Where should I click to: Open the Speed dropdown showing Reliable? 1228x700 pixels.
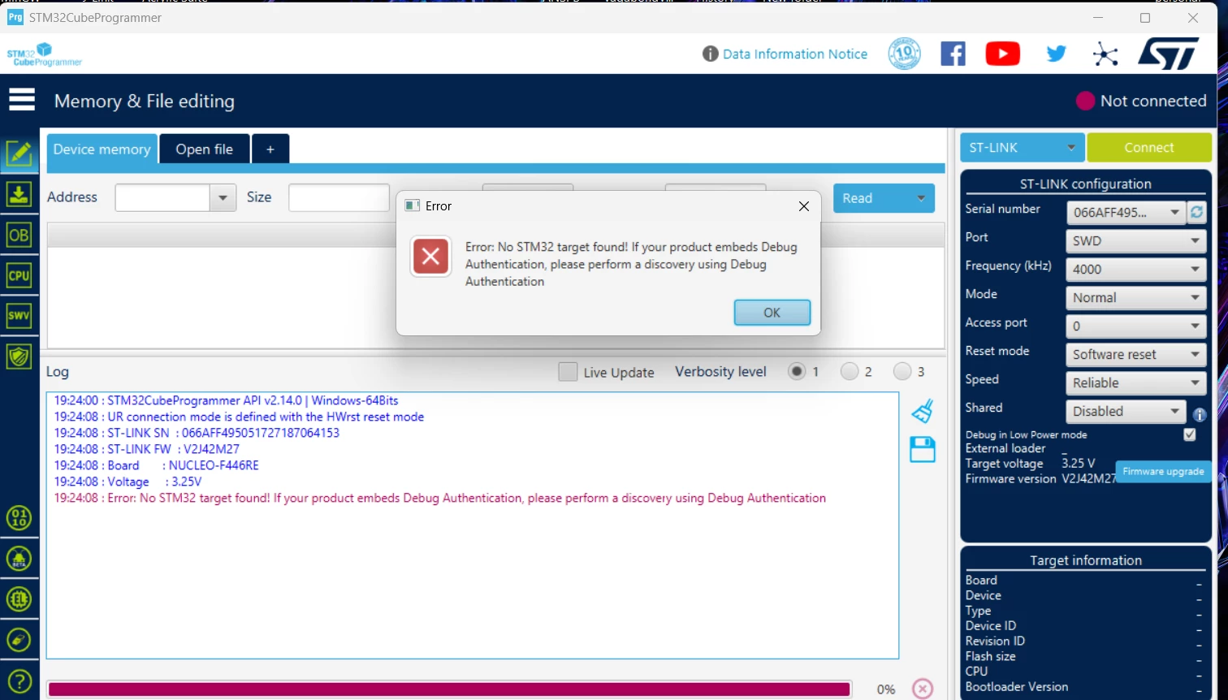[x=1135, y=383]
